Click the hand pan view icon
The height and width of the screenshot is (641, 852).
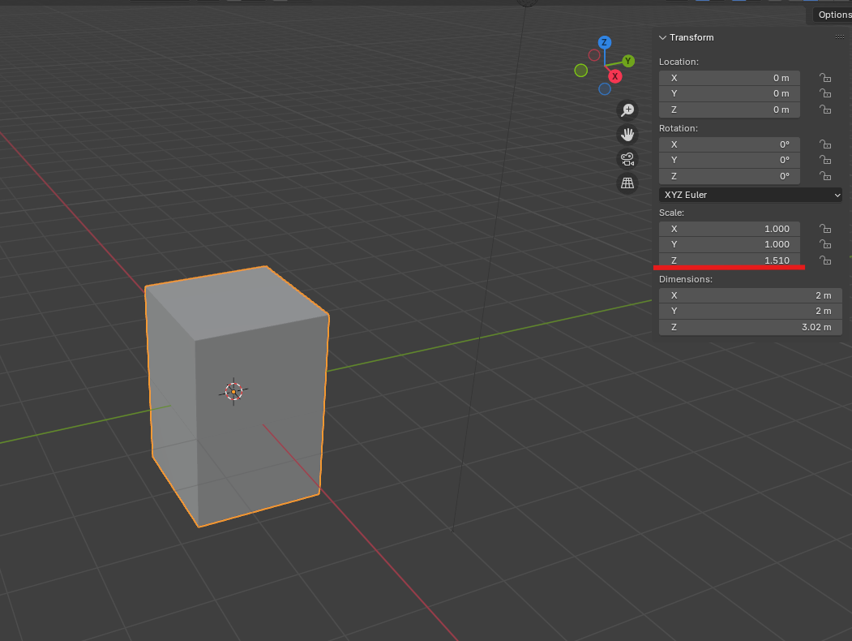click(627, 135)
